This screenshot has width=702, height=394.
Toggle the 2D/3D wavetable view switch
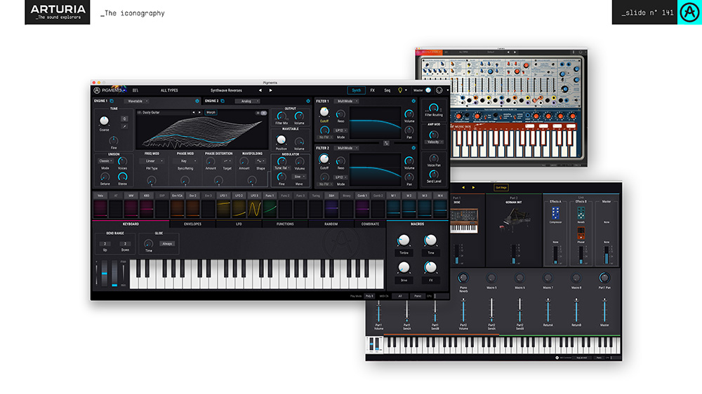[261, 113]
